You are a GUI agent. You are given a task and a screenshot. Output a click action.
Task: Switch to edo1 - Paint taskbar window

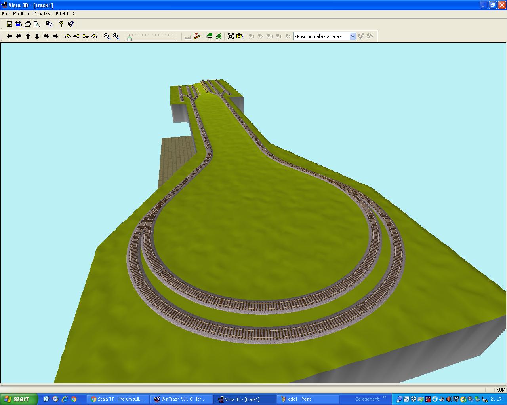(x=308, y=399)
